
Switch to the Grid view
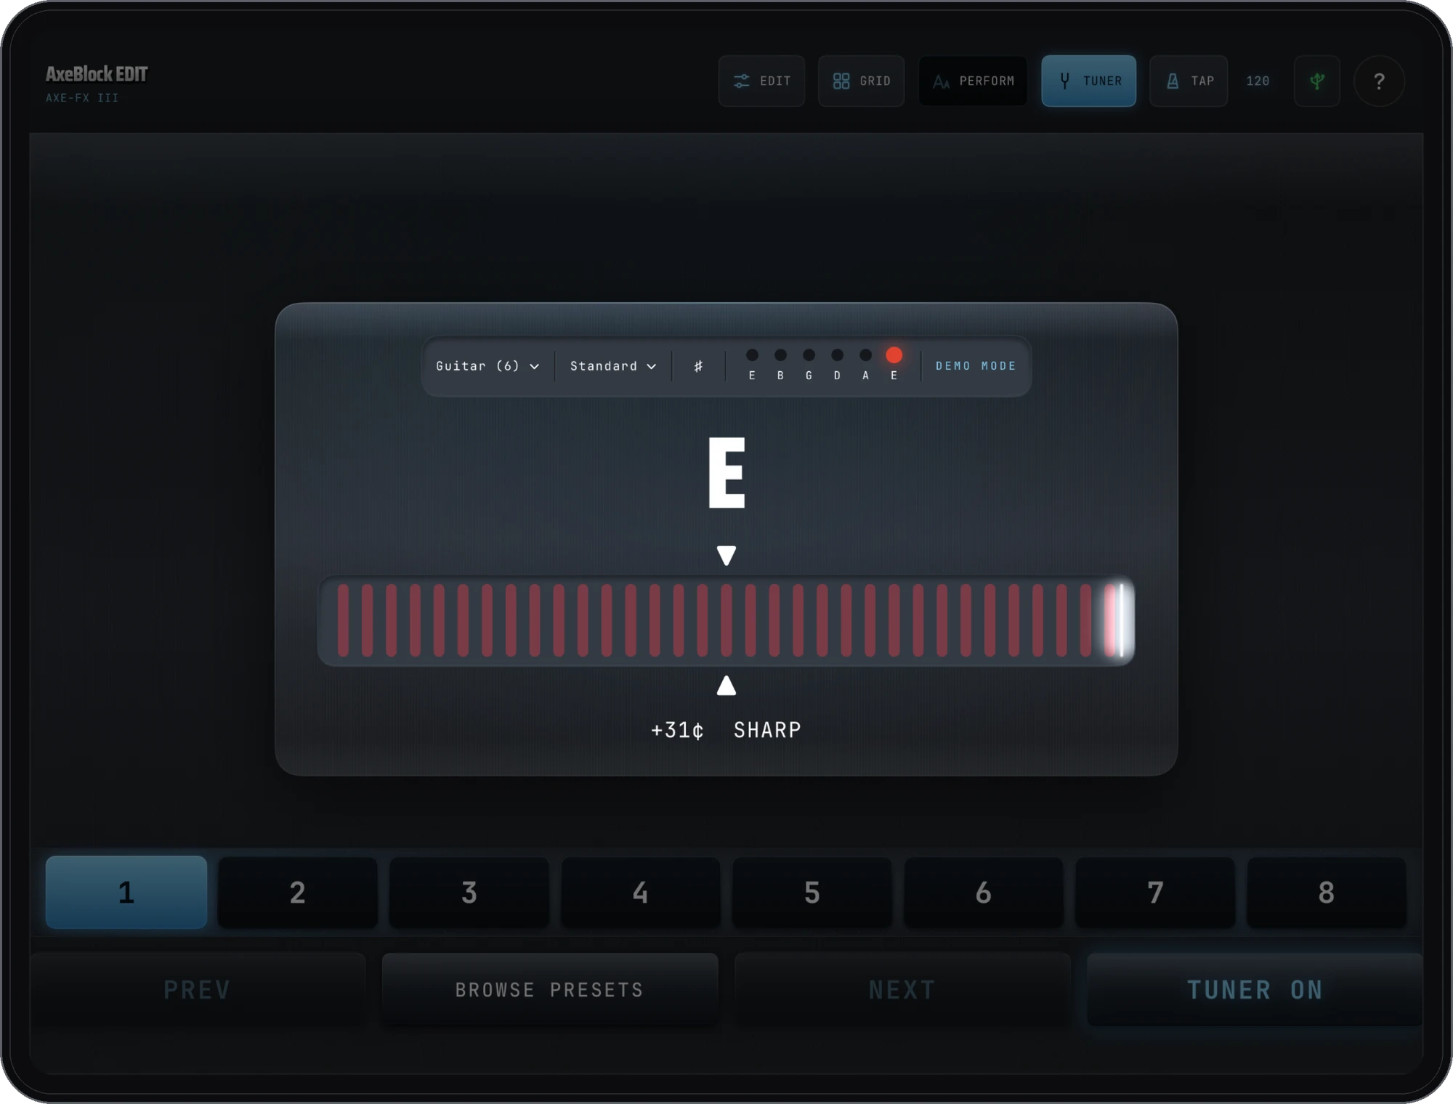(861, 81)
